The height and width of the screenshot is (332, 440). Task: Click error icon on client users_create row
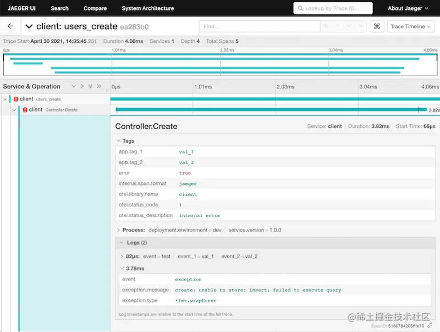point(16,99)
